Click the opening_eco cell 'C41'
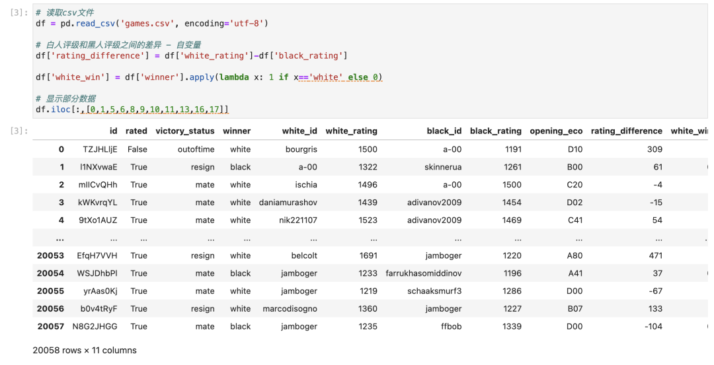 (x=575, y=220)
